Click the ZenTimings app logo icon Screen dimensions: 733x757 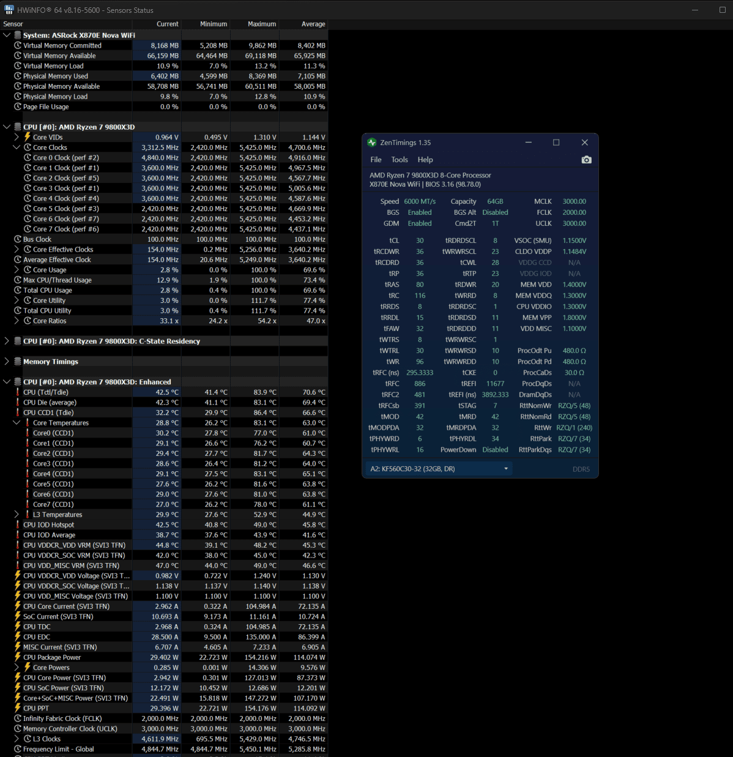(372, 143)
